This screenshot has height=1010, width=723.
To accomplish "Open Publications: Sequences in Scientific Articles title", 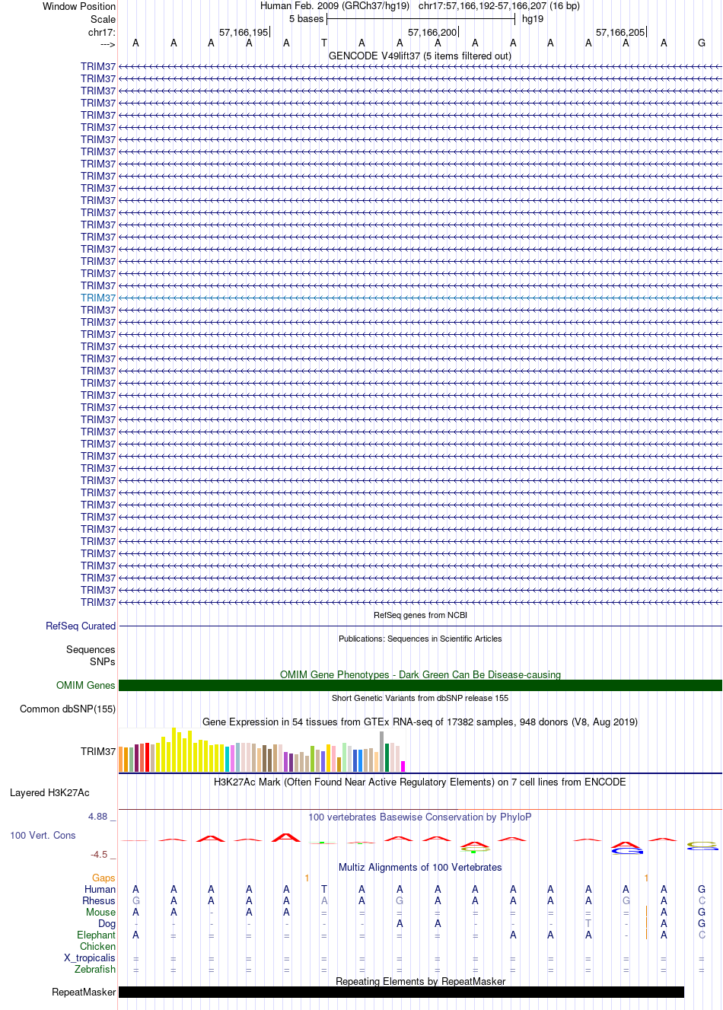I will pyautogui.click(x=420, y=639).
